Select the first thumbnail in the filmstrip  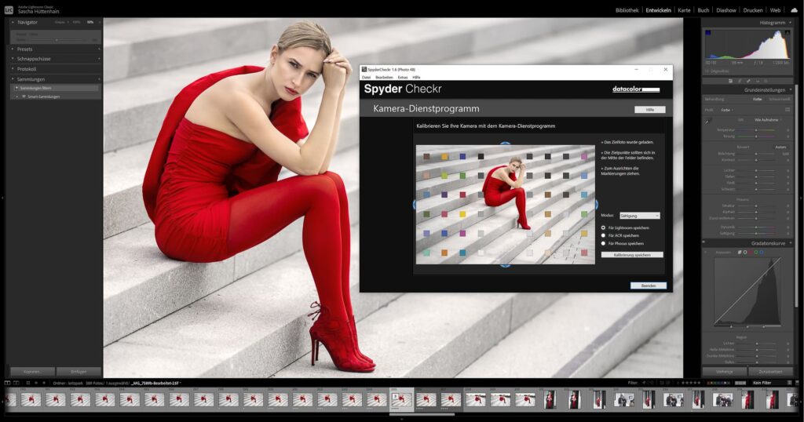pyautogui.click(x=30, y=399)
